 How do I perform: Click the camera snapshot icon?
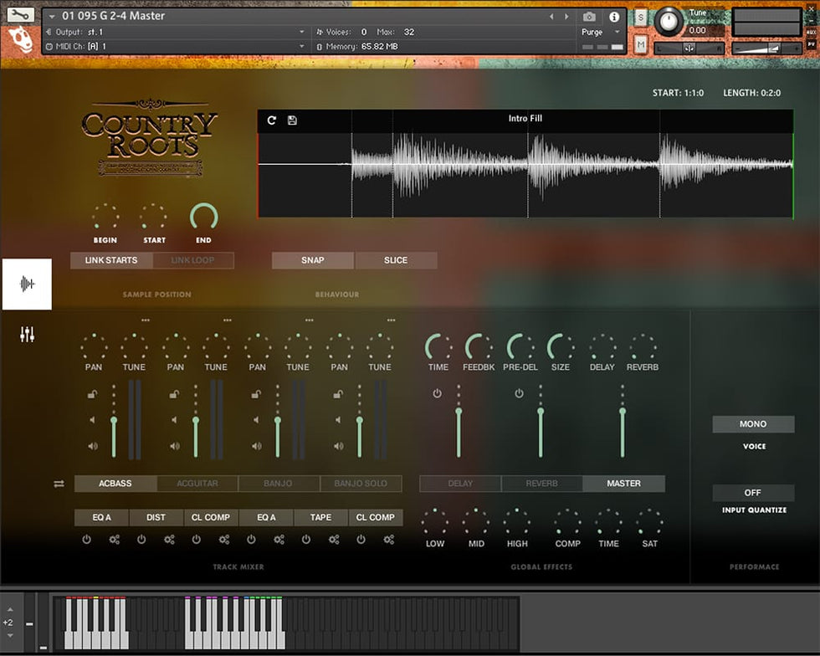[x=589, y=17]
